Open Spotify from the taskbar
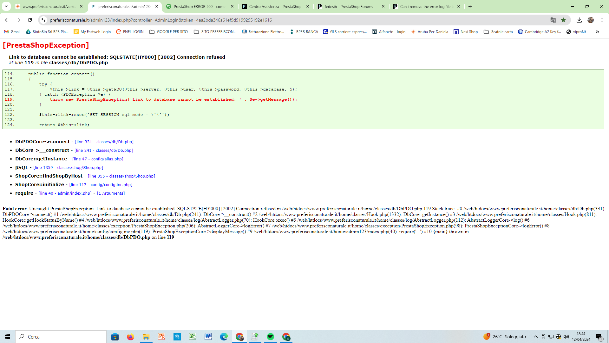This screenshot has width=609, height=343. [271, 337]
